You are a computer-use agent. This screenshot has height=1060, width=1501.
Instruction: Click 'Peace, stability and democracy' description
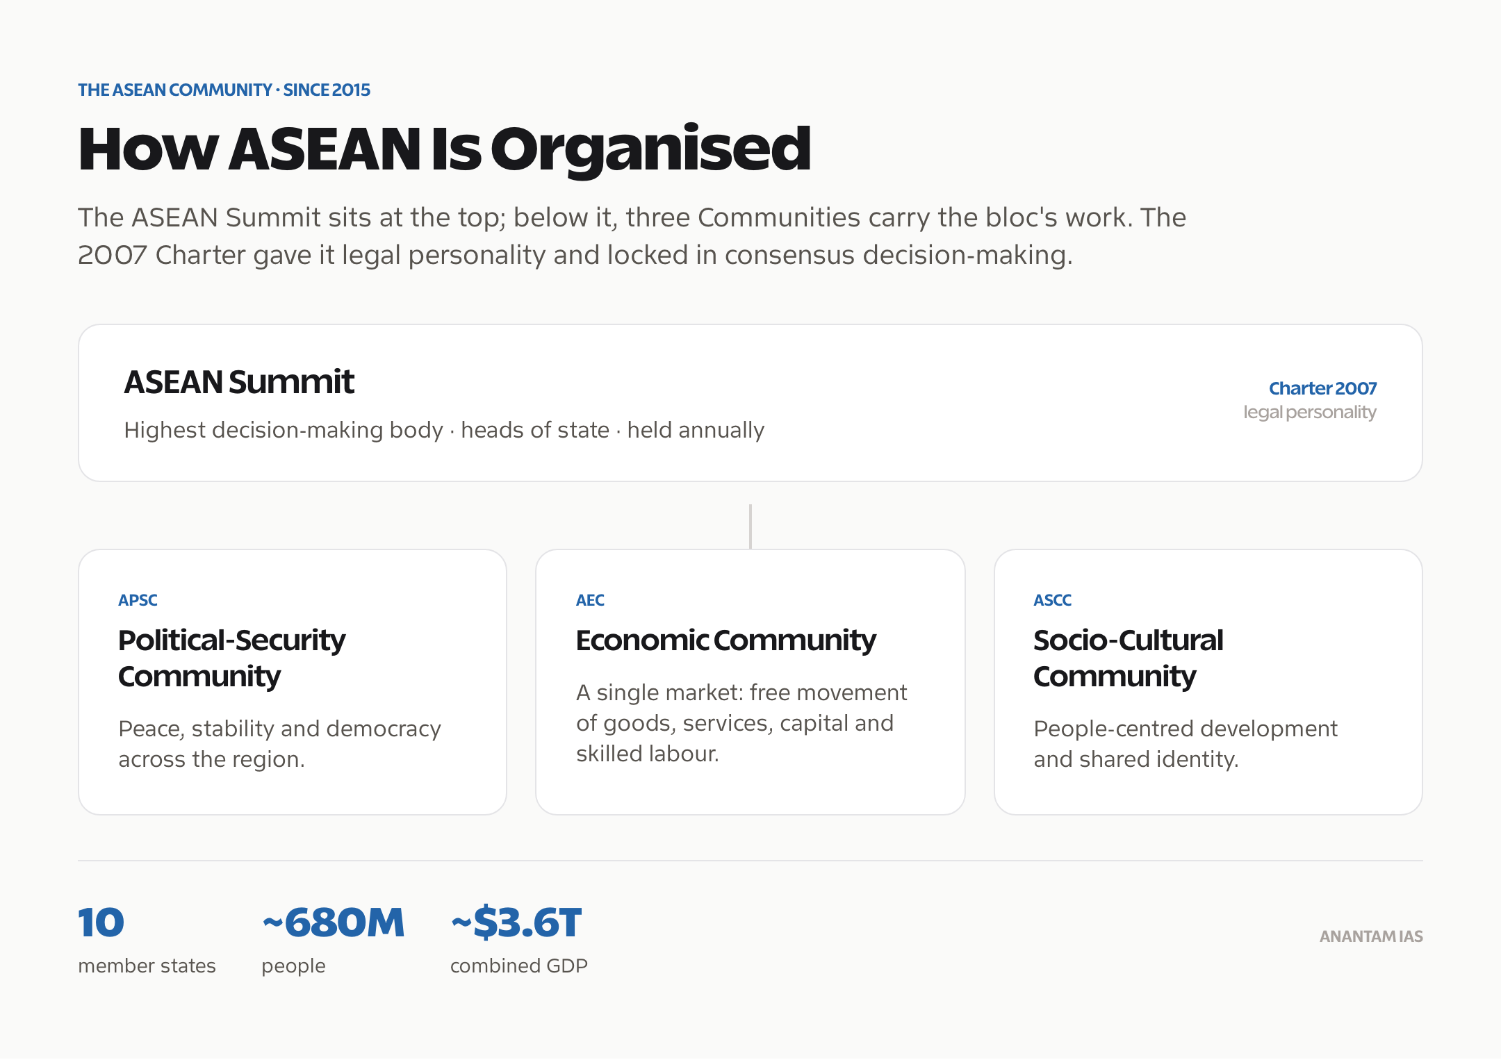(279, 744)
